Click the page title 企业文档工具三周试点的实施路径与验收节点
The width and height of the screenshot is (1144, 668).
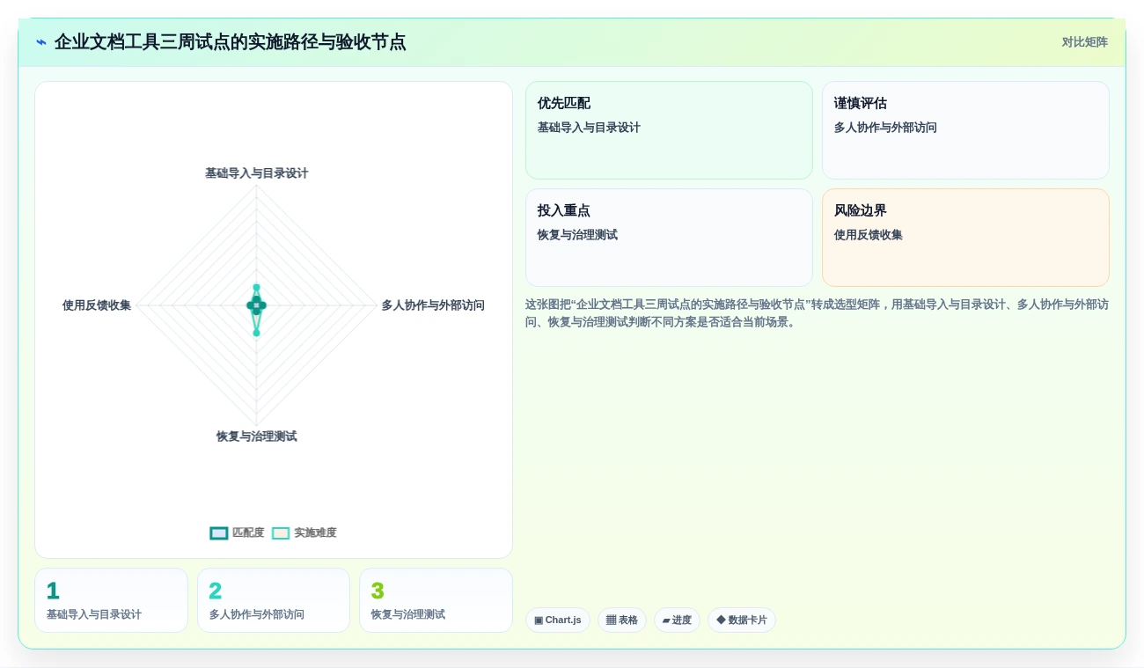click(231, 42)
